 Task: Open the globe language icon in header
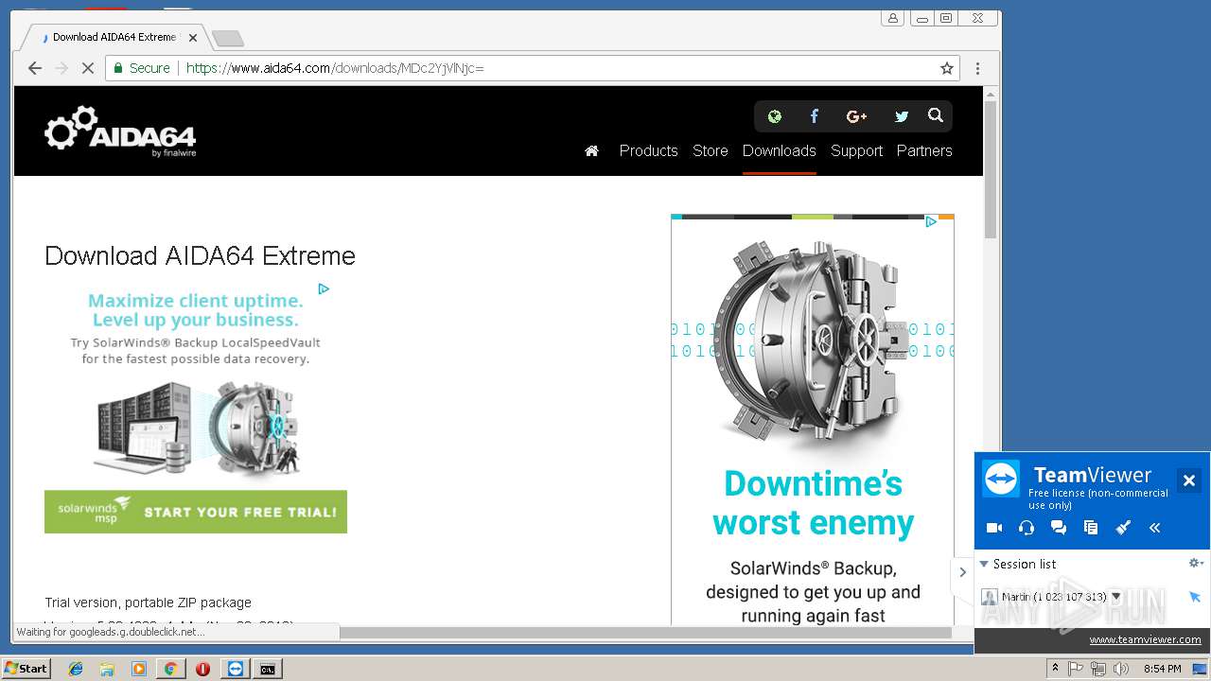tap(775, 116)
